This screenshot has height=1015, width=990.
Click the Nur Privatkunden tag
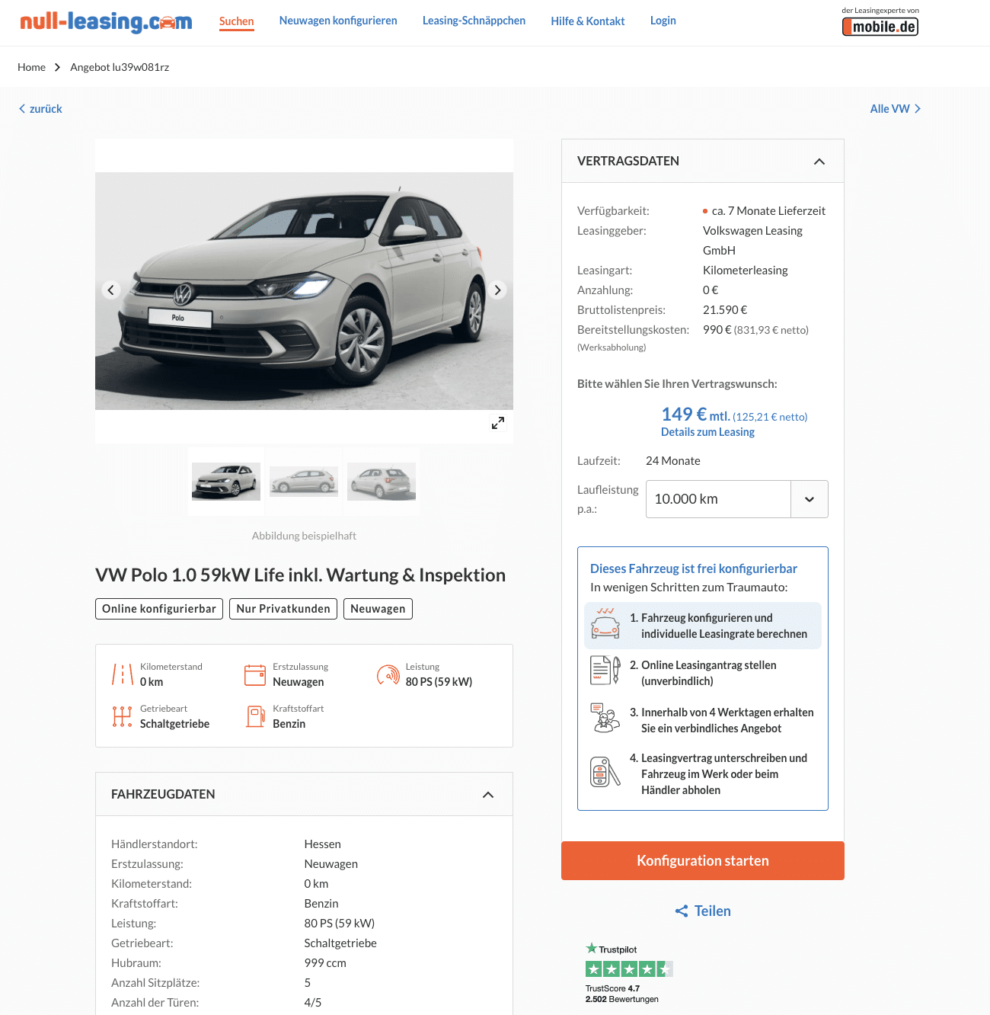click(x=283, y=609)
